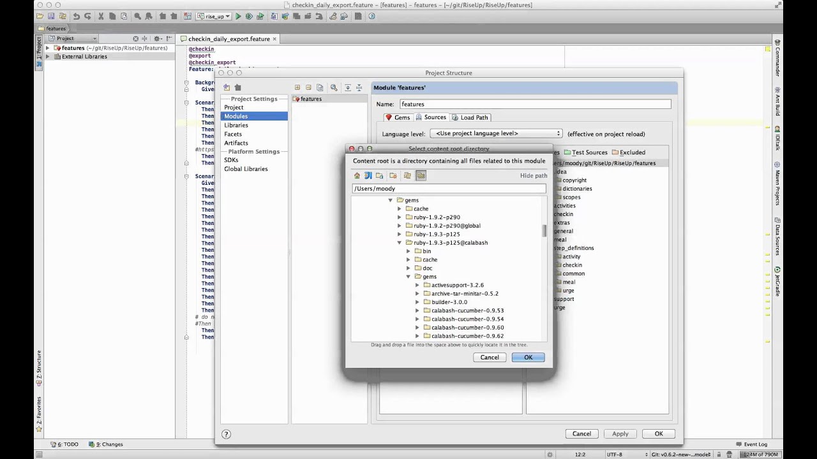Image resolution: width=817 pixels, height=459 pixels.
Task: Expand the features module in Project panel
Action: click(x=47, y=48)
